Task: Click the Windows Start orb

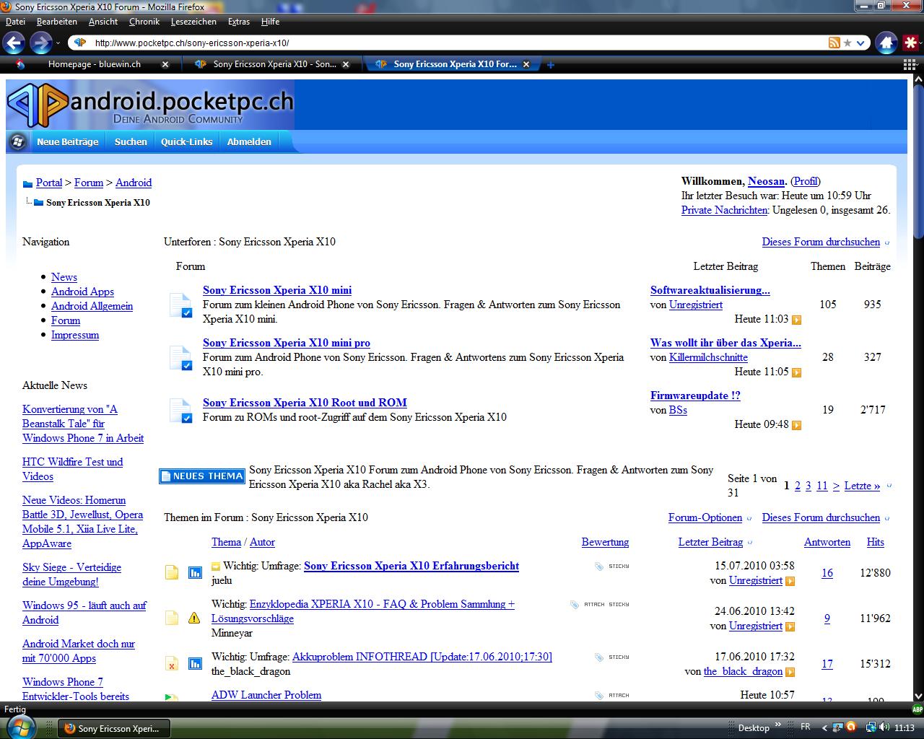Action: point(19,727)
